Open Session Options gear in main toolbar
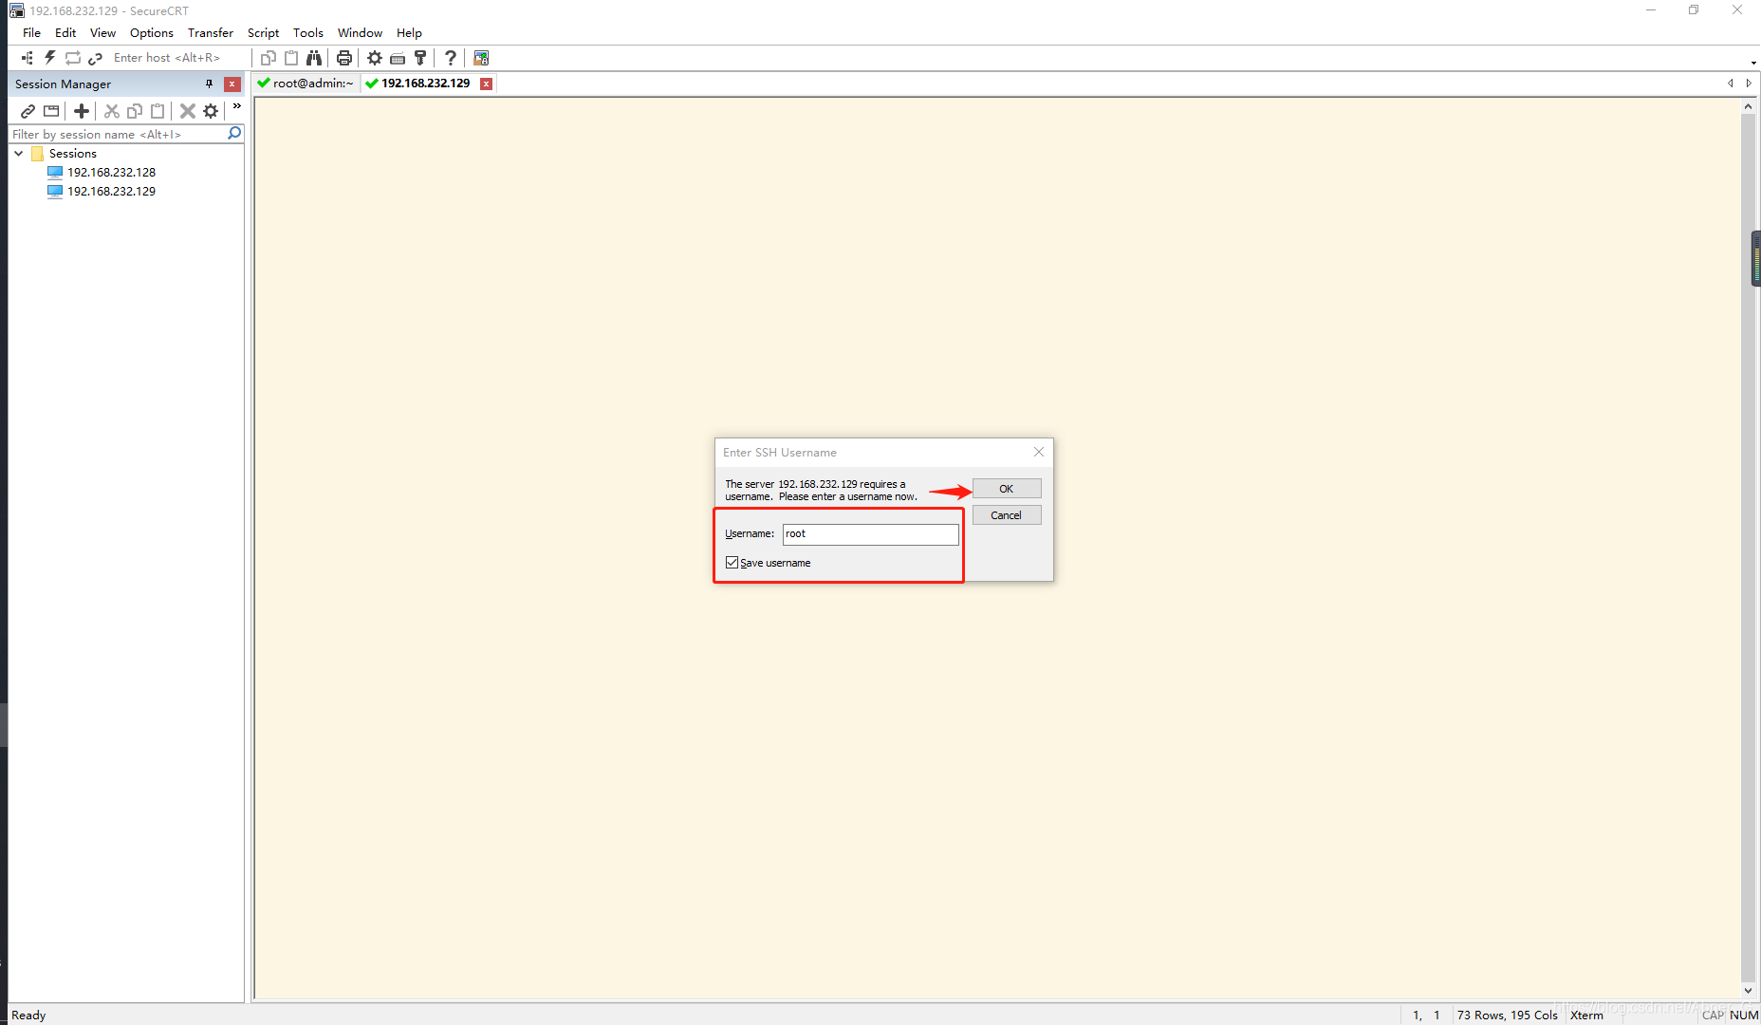The height and width of the screenshot is (1025, 1761). coord(375,58)
